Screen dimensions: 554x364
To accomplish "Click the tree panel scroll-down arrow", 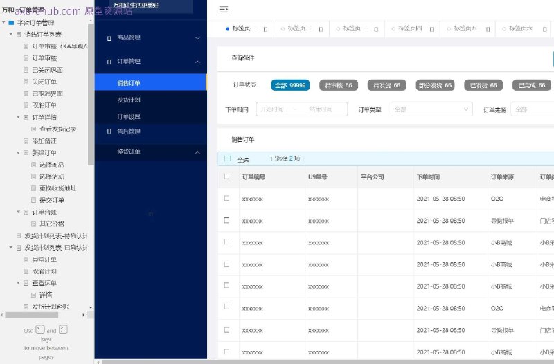I will coord(91,307).
